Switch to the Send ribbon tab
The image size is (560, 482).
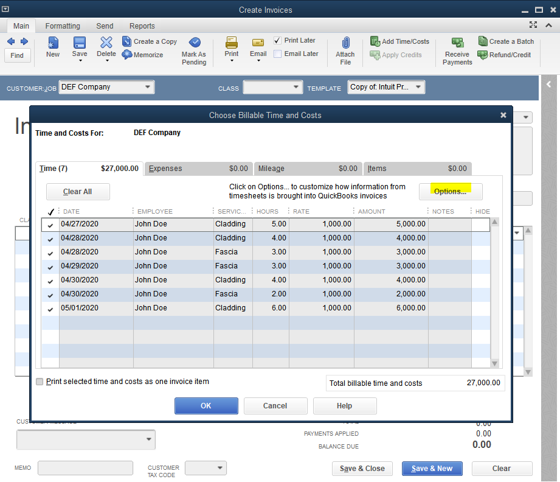pos(105,26)
